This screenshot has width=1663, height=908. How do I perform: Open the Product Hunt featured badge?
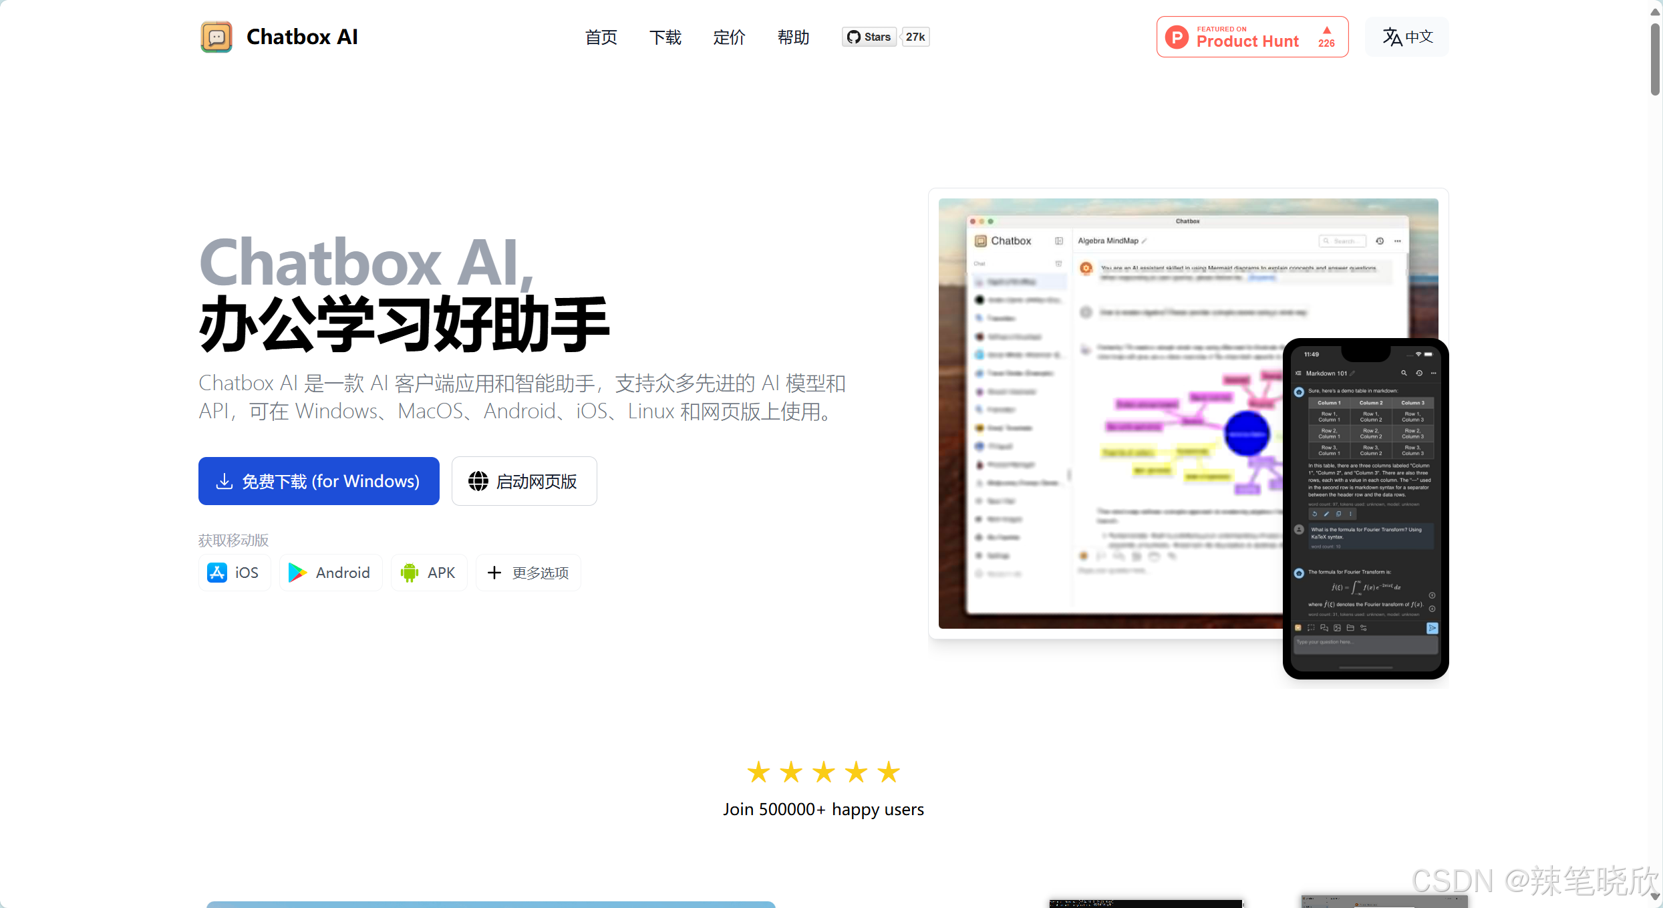[x=1252, y=37]
